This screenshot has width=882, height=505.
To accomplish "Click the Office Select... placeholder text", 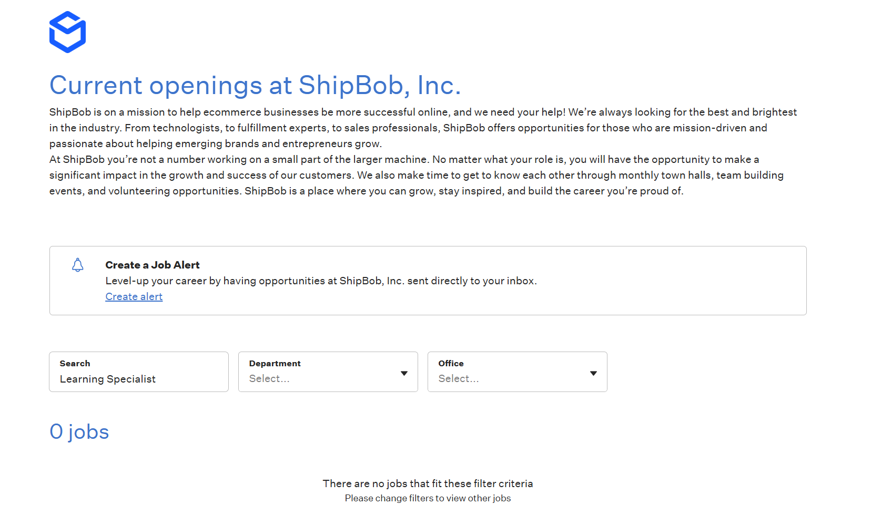I will pos(459,378).
